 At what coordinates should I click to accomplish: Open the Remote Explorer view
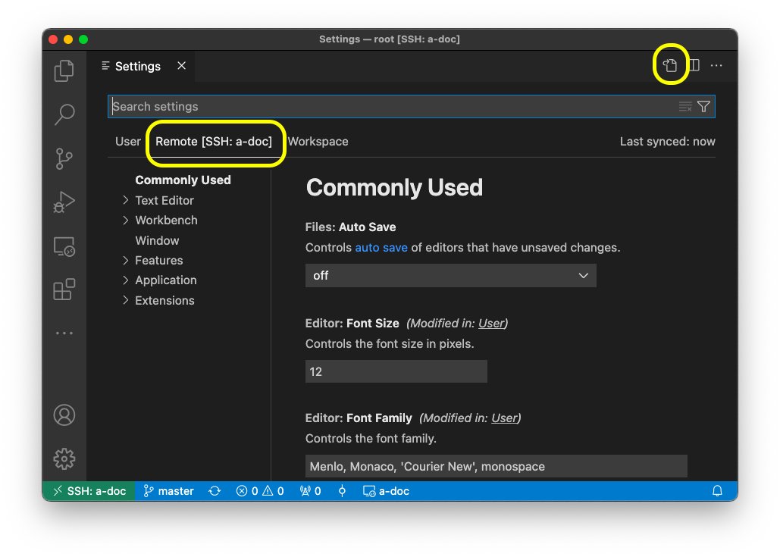(x=64, y=246)
